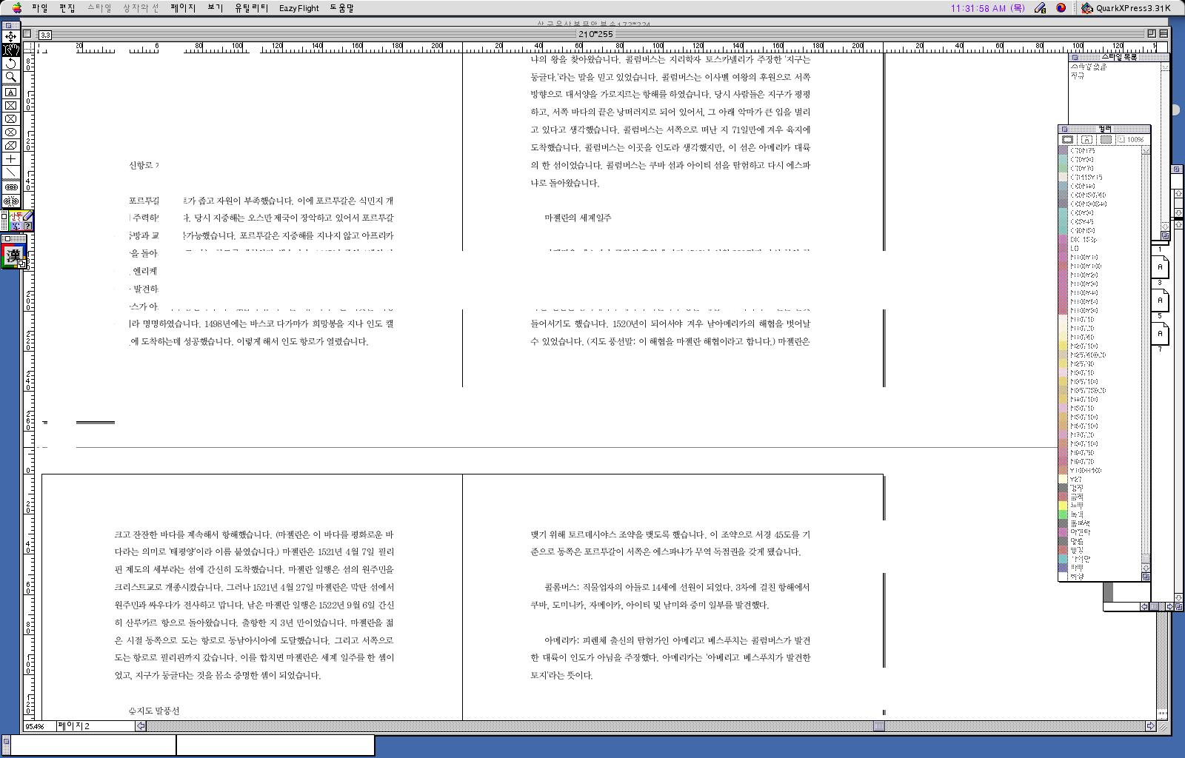Pick the Rectangle Picture Box tool
This screenshot has width=1185, height=758.
tap(10, 105)
